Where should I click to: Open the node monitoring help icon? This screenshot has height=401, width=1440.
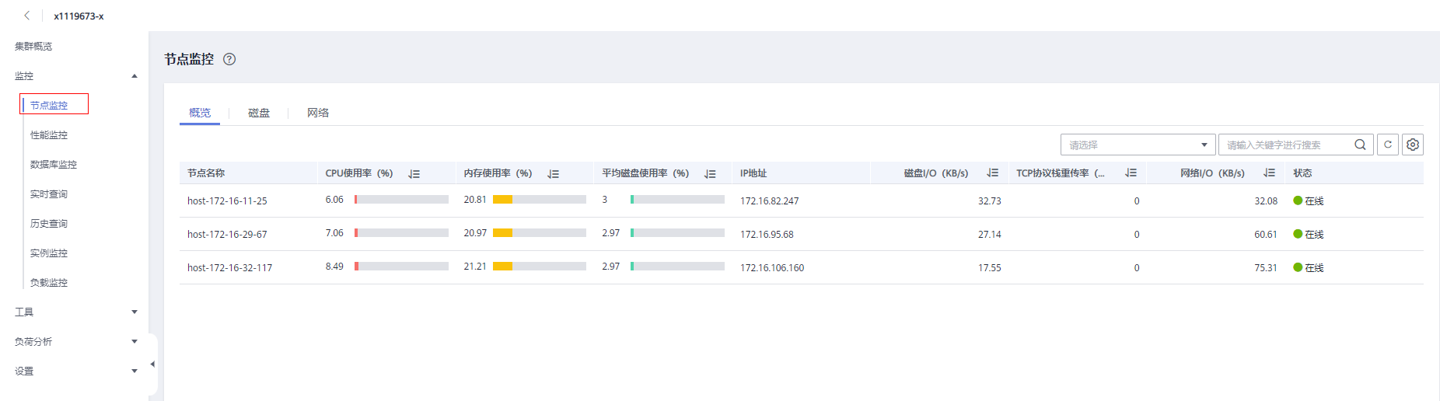pyautogui.click(x=229, y=59)
